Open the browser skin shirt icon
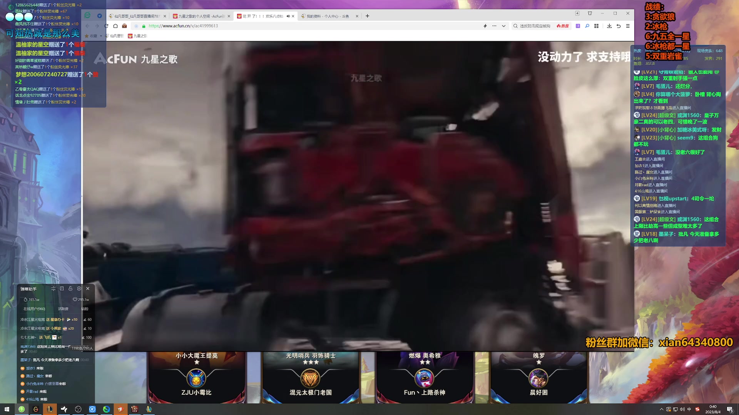Image resolution: width=739 pixels, height=415 pixels. point(590,13)
